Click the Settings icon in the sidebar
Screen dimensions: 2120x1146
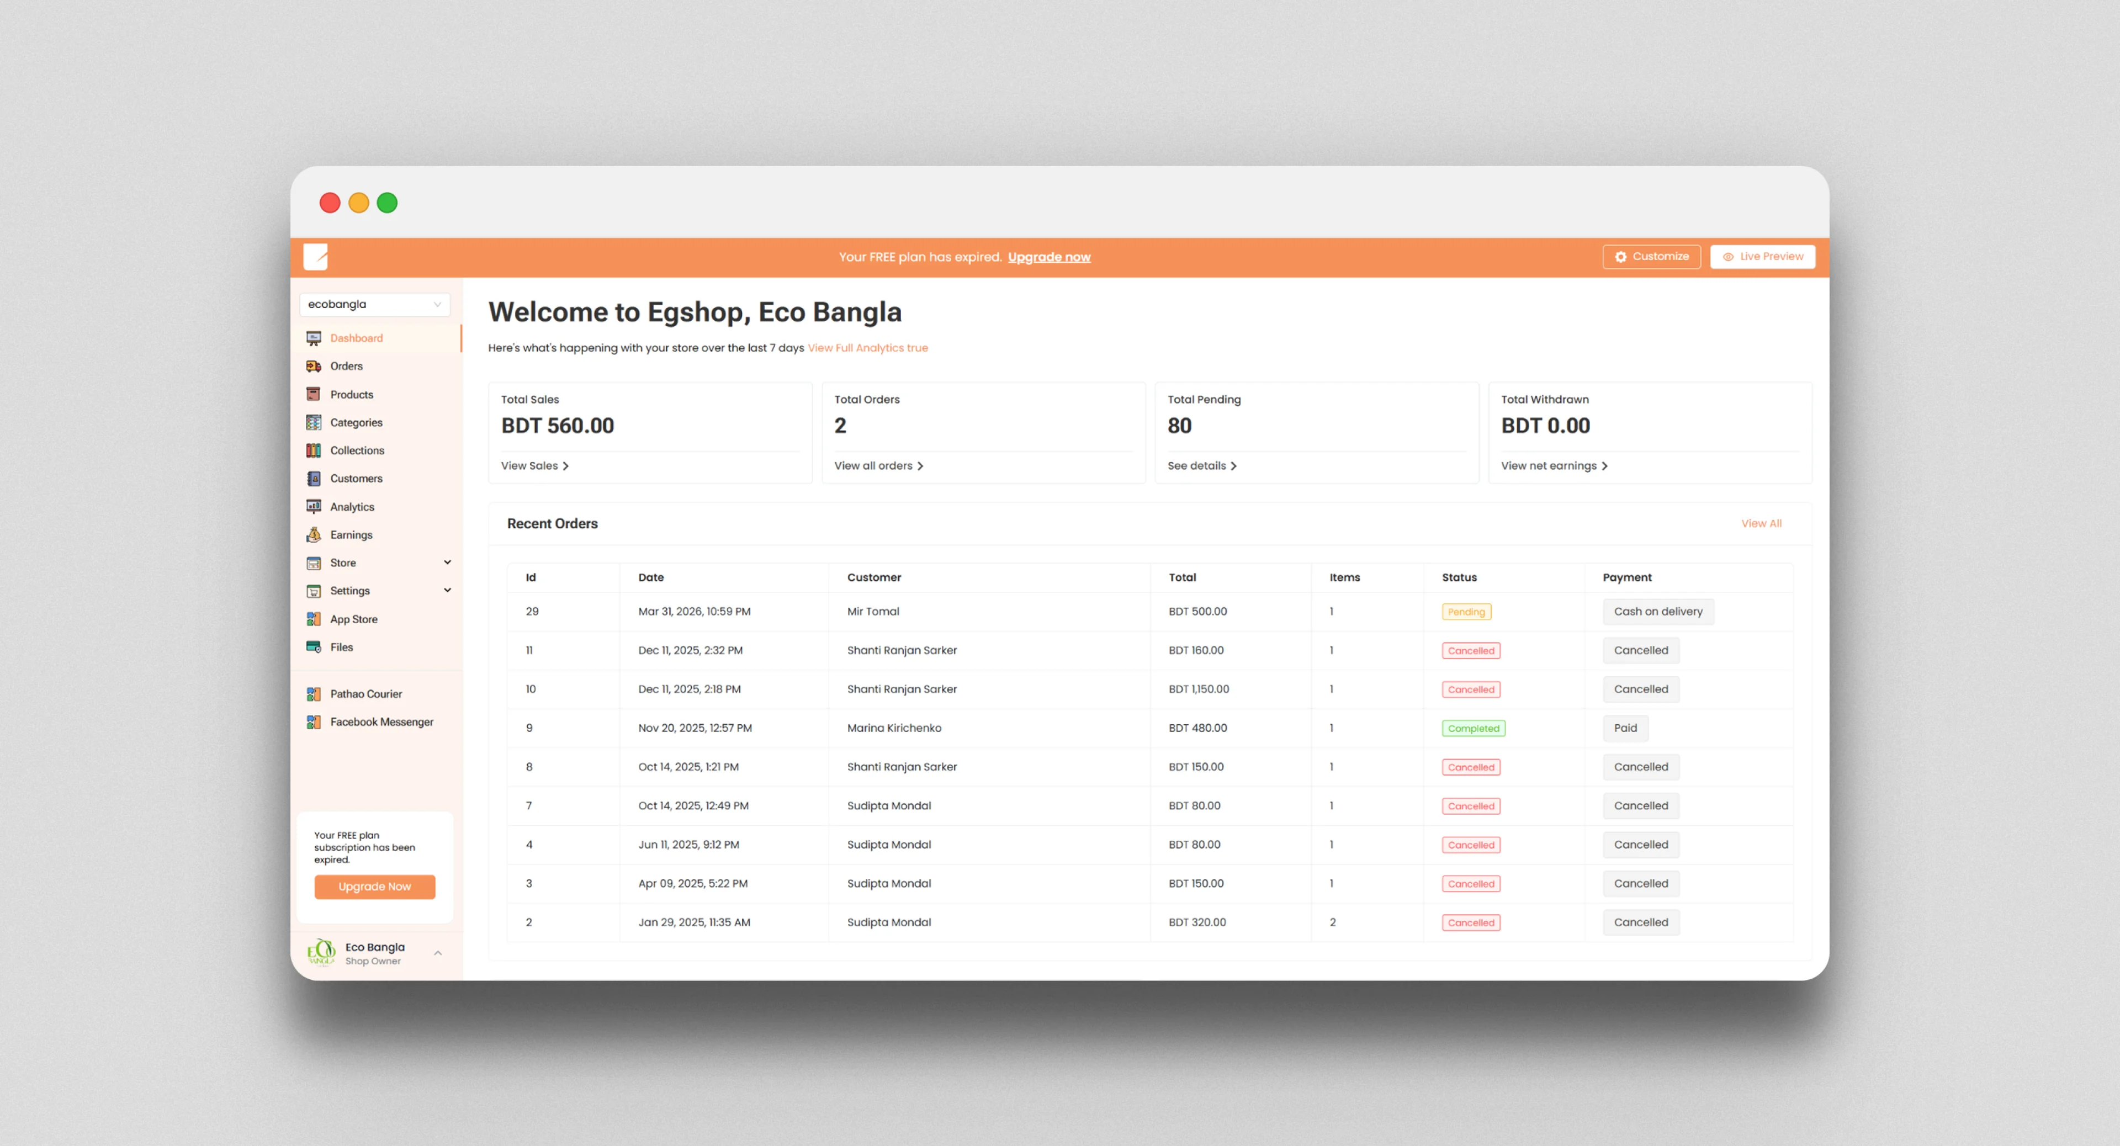pyautogui.click(x=314, y=591)
